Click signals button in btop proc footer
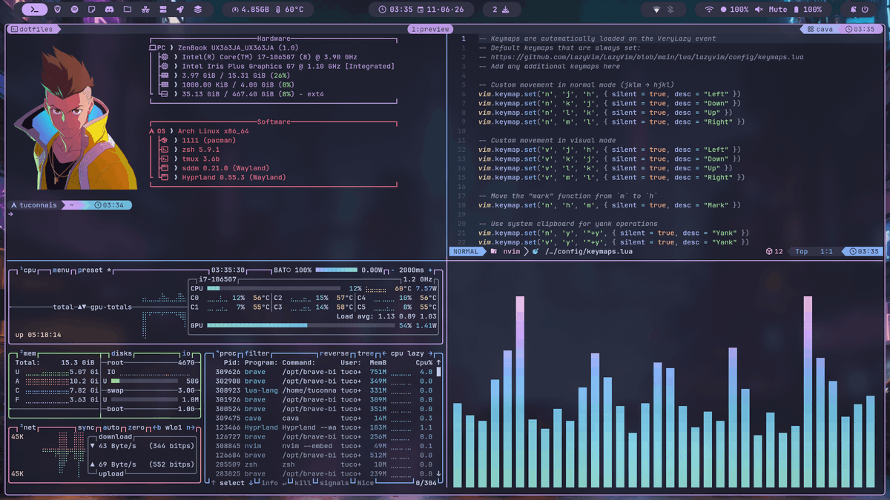The width and height of the screenshot is (890, 500). point(334,483)
